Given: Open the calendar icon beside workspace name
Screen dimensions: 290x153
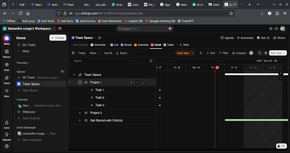Looking at the screenshot, I should coord(60,28).
